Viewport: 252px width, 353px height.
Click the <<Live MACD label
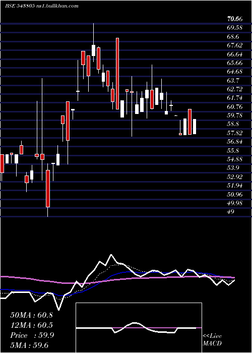pos(212,340)
